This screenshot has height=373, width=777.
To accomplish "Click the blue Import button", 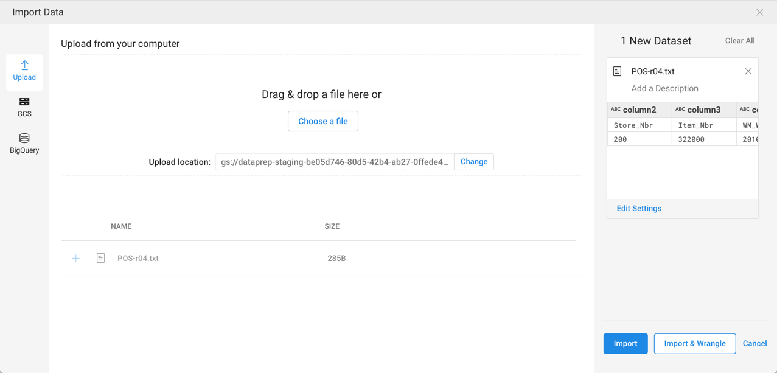I will click(x=625, y=344).
